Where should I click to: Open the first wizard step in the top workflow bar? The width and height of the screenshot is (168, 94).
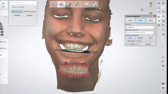point(54,4)
